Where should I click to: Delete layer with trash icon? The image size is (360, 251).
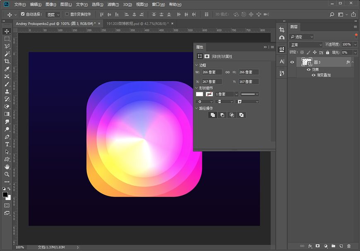point(349,246)
